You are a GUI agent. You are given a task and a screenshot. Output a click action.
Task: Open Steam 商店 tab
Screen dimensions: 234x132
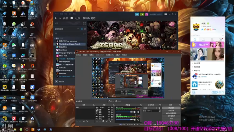(x=66, y=18)
